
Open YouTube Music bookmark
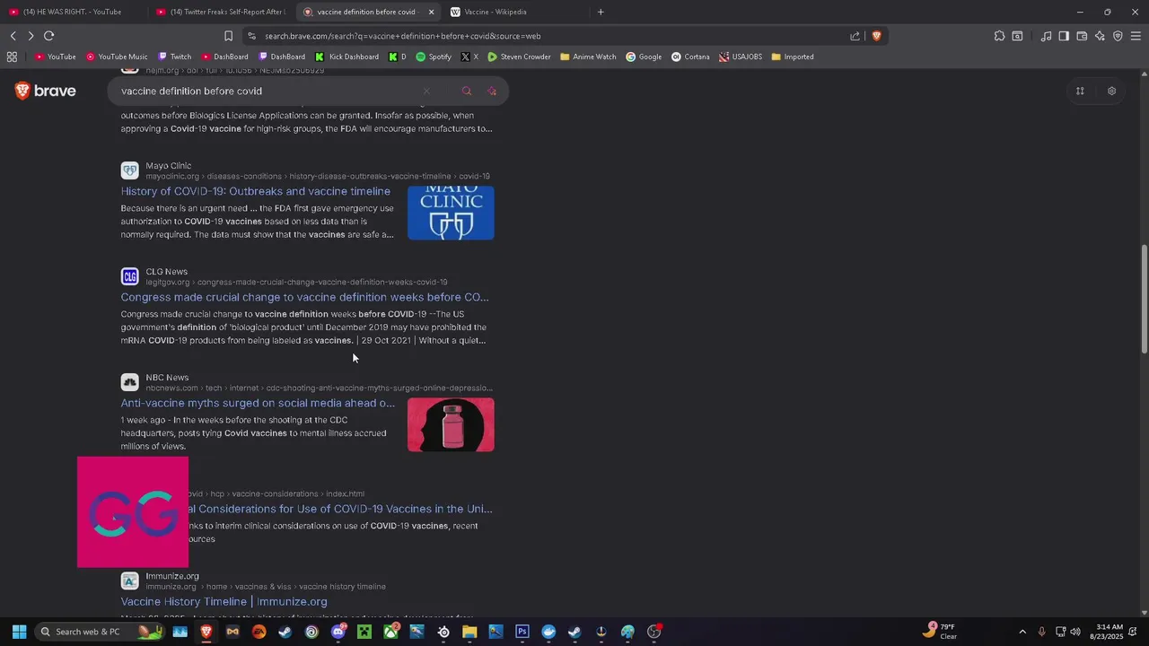[x=117, y=57]
